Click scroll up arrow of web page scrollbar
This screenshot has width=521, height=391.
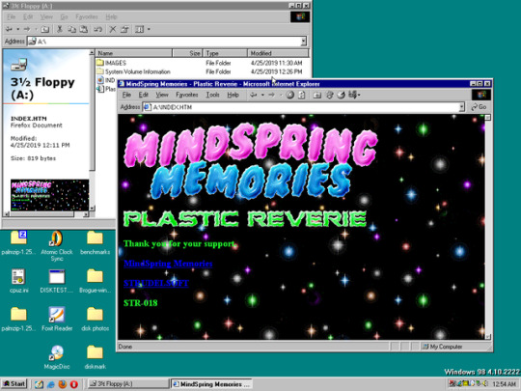487,118
